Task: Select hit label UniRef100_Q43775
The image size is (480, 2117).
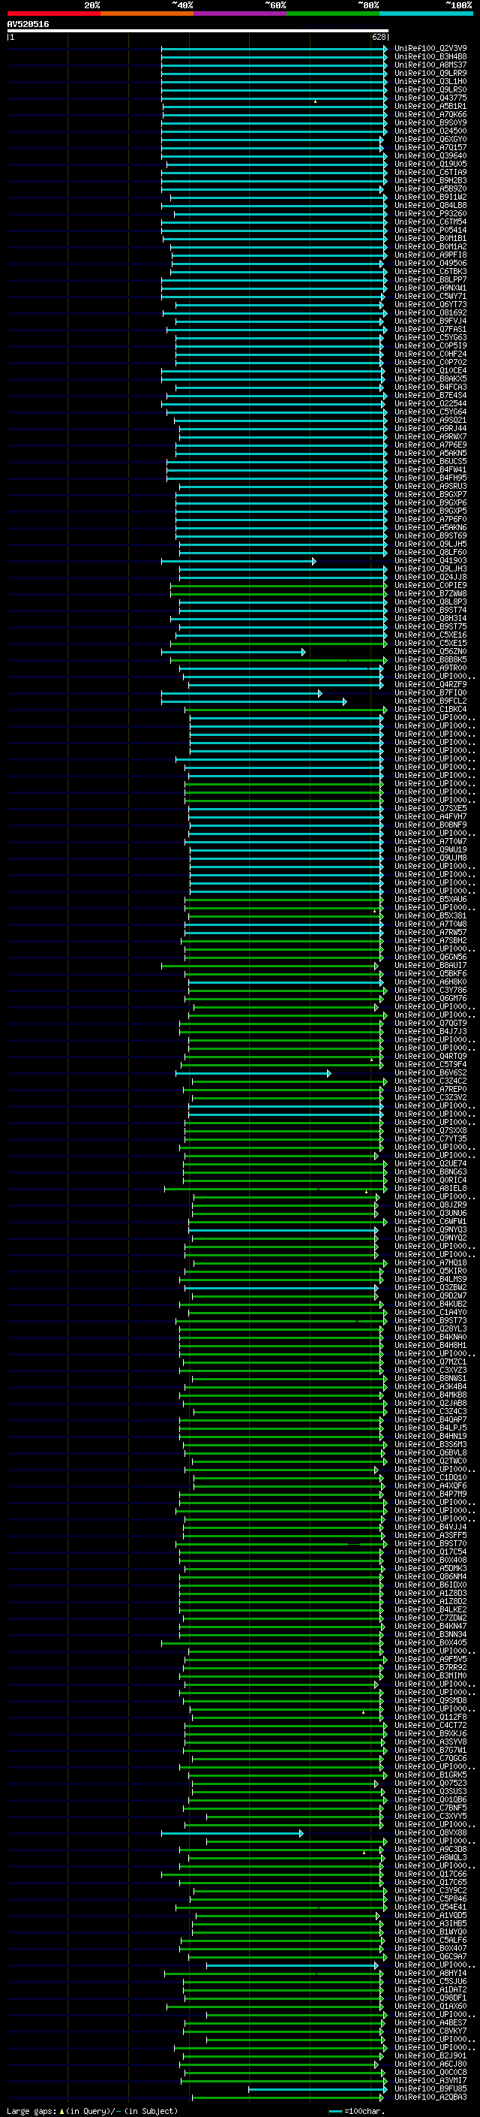Action: click(430, 98)
